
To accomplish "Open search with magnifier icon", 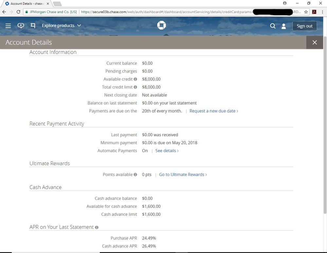I will click(x=273, y=26).
